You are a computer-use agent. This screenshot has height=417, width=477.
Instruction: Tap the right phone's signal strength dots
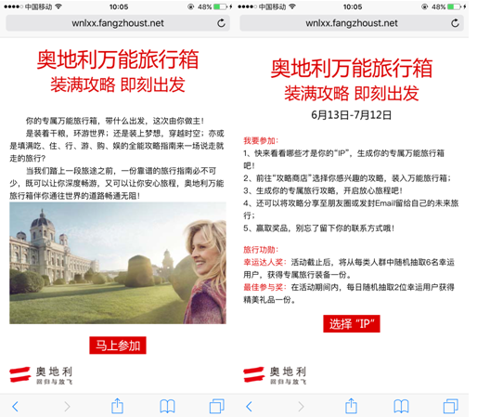[x=247, y=7]
